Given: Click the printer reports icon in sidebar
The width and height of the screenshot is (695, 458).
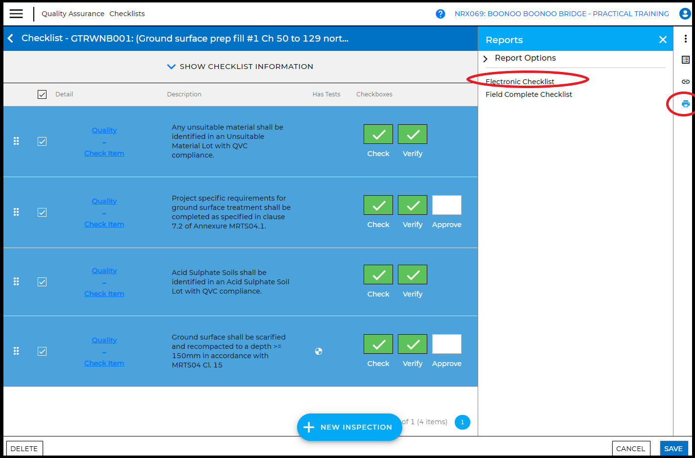Looking at the screenshot, I should click(685, 104).
